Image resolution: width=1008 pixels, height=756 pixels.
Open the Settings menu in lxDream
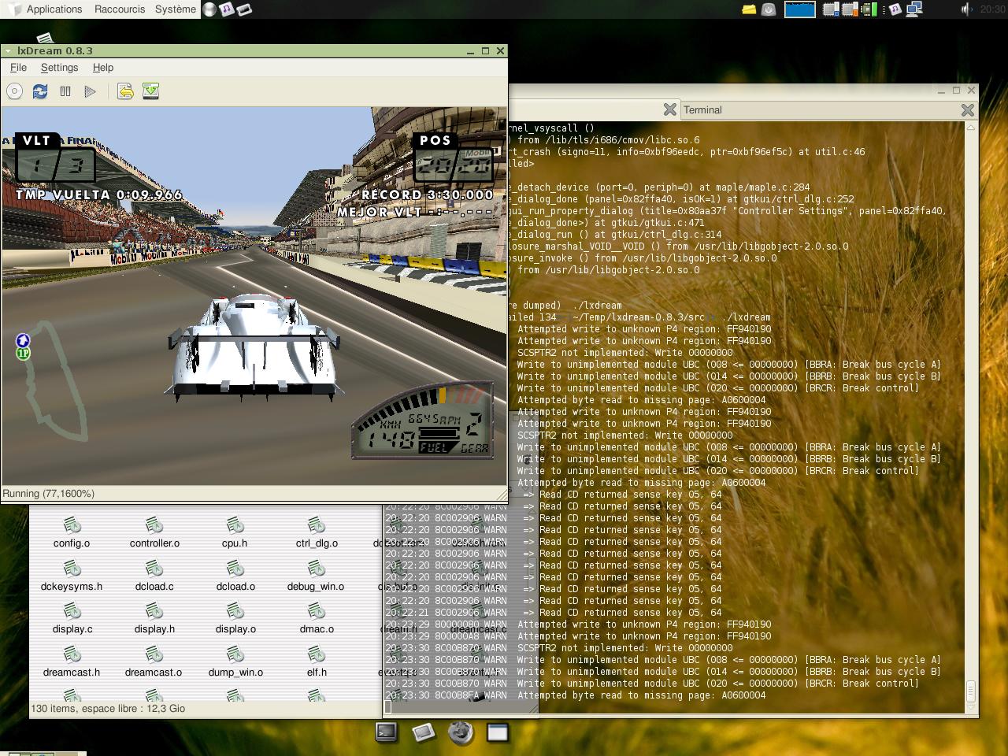pos(60,68)
